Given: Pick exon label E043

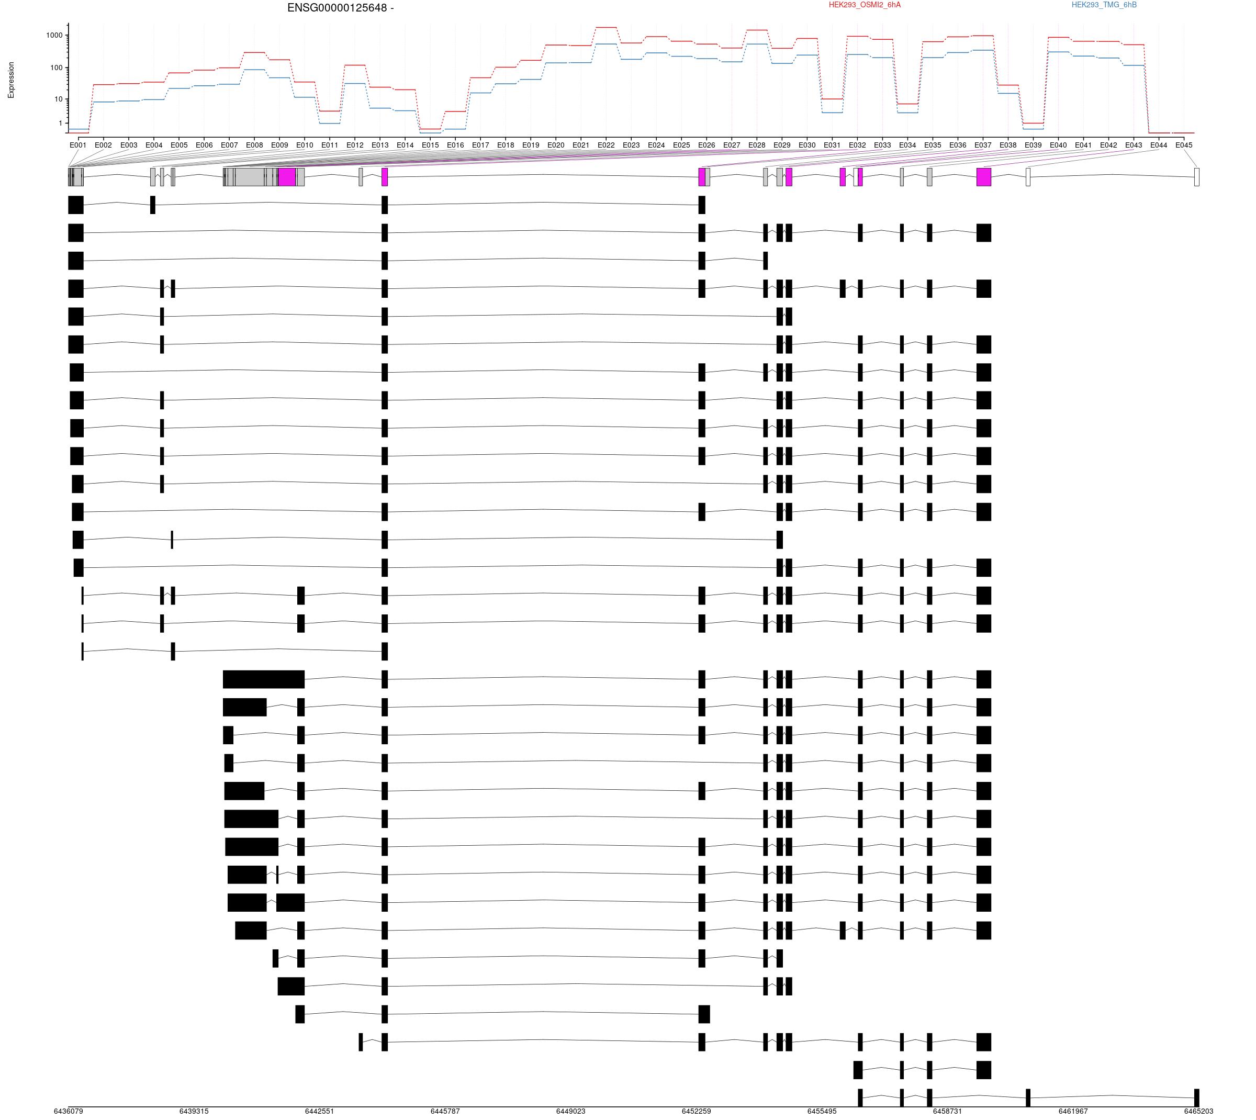Looking at the screenshot, I should point(1134,145).
